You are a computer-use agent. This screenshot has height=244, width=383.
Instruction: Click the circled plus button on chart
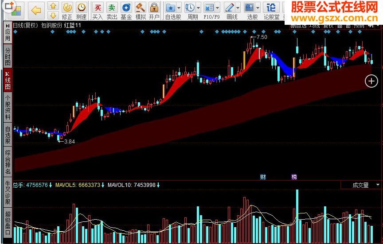(371, 81)
